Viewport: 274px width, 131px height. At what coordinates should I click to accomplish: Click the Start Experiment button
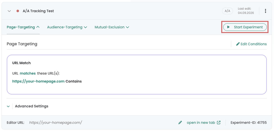coord(245,27)
